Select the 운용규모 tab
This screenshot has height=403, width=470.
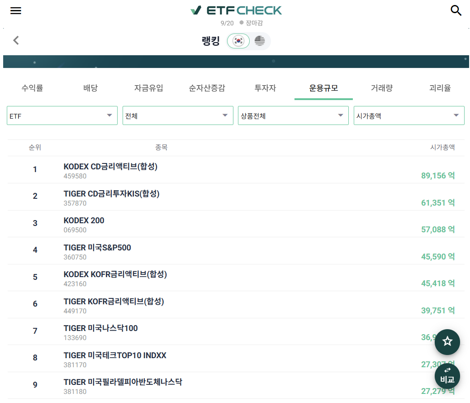pos(323,88)
